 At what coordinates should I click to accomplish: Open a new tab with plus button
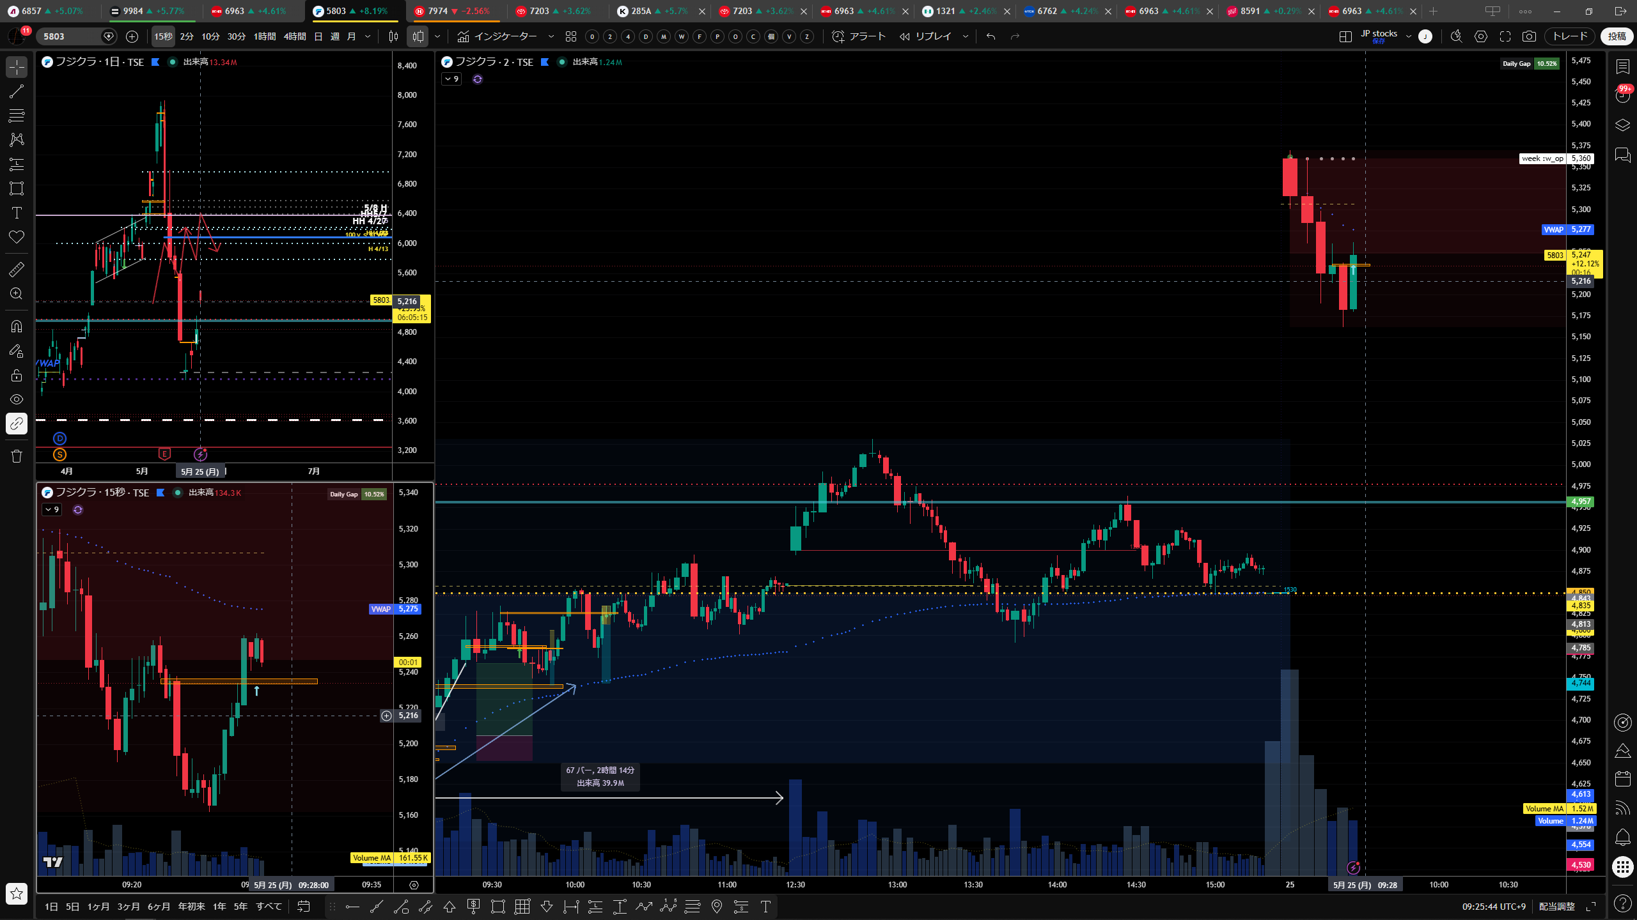pos(1434,11)
